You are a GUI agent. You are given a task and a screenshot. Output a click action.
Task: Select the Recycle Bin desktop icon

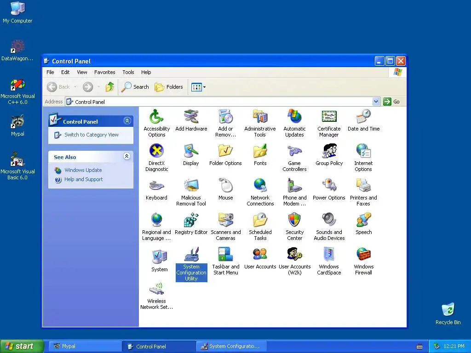tap(448, 313)
